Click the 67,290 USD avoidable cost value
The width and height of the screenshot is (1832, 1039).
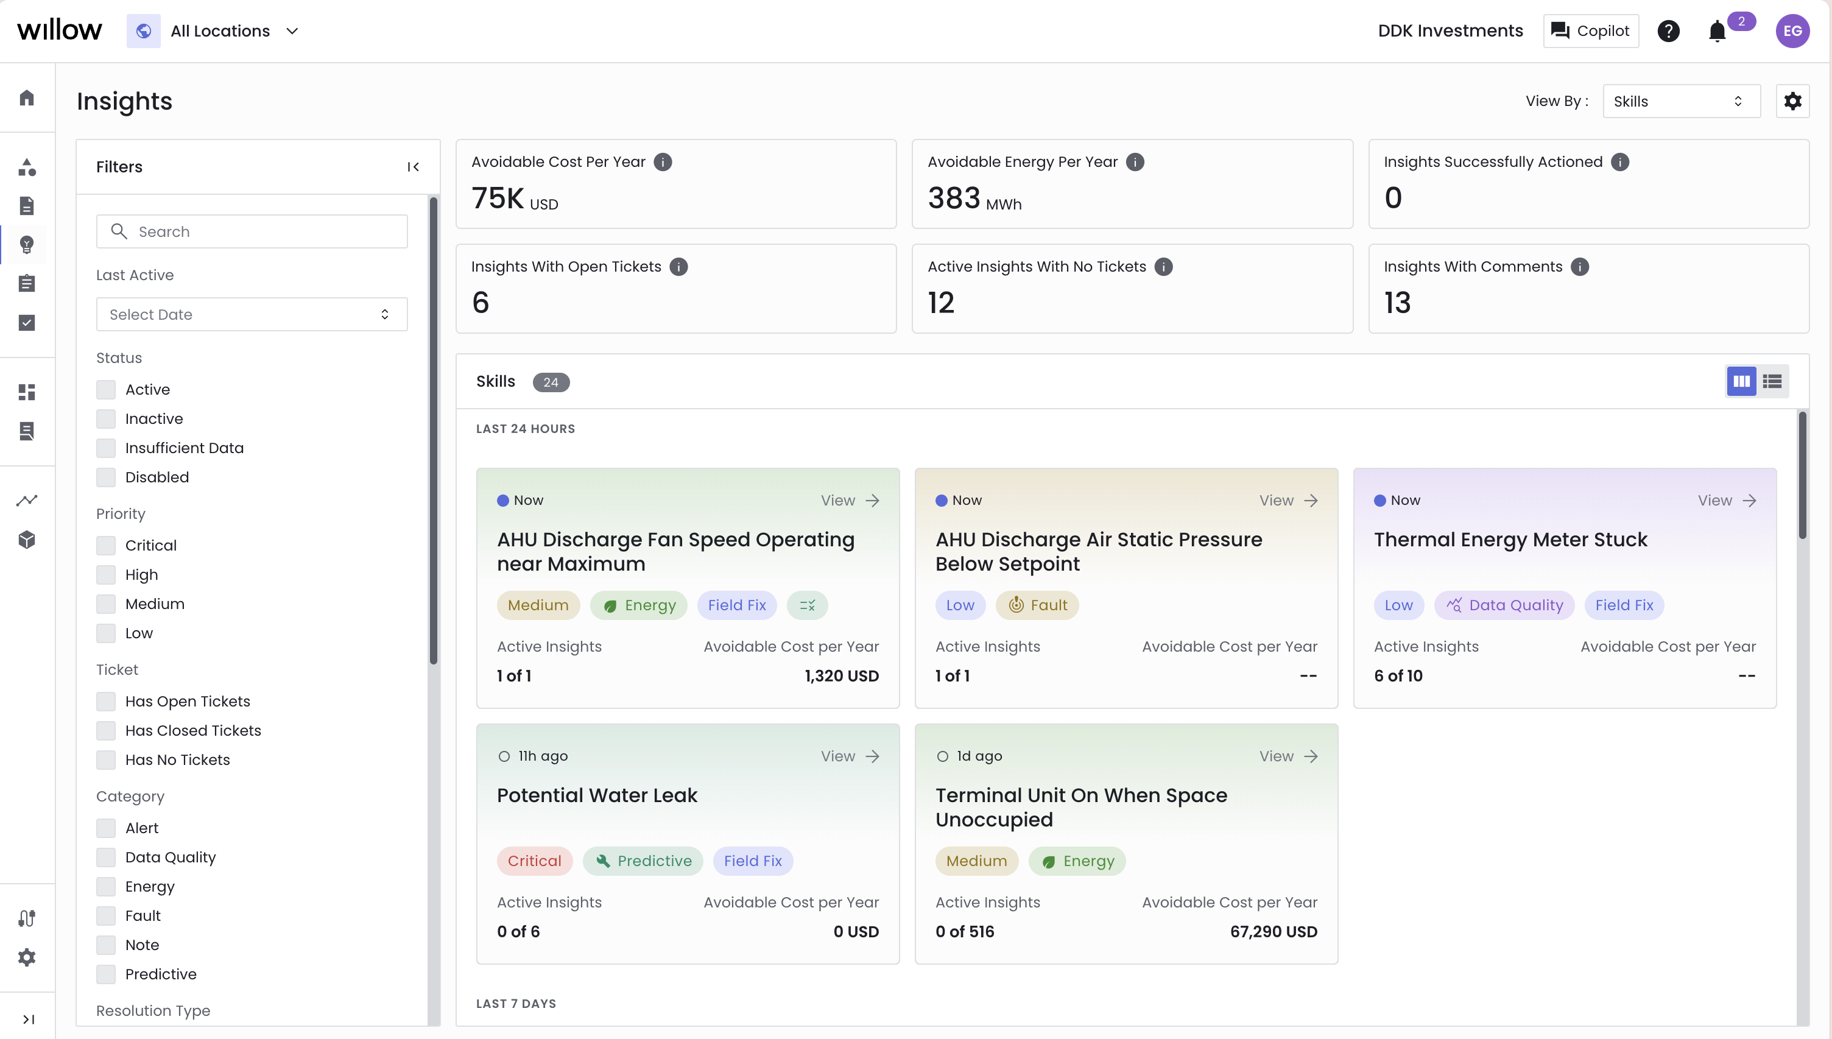click(x=1274, y=931)
